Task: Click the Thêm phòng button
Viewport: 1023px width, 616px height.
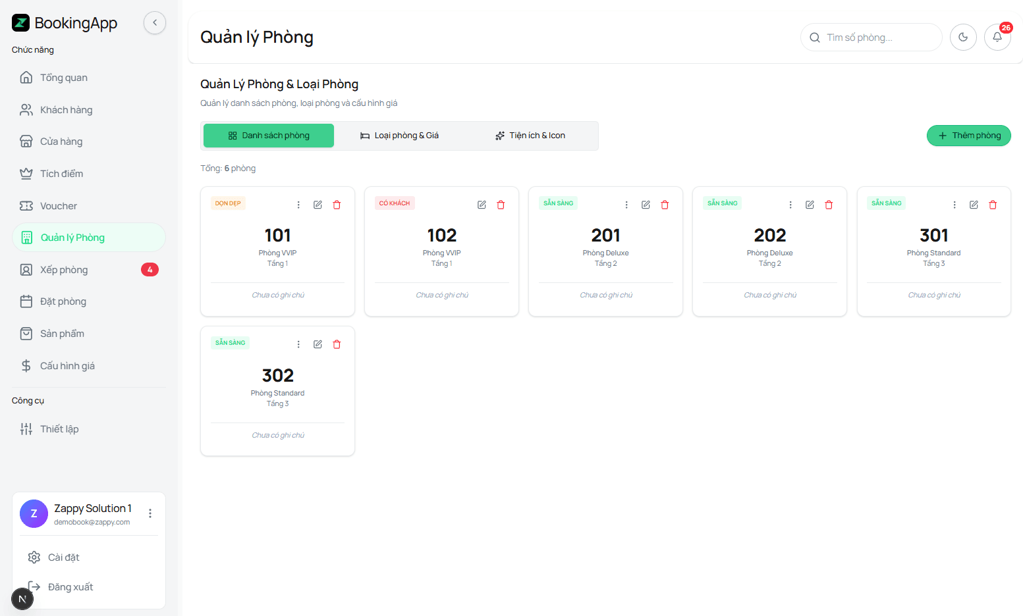Action: (x=968, y=136)
